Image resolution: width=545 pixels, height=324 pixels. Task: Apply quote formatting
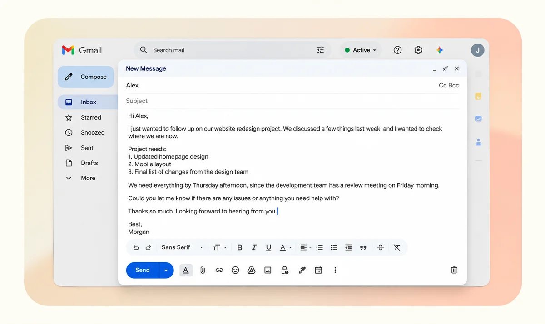(363, 247)
